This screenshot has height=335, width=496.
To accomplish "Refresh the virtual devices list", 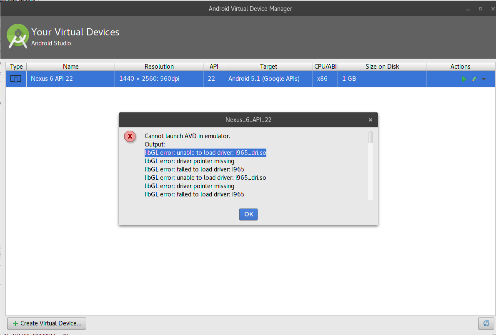I will coord(486,323).
